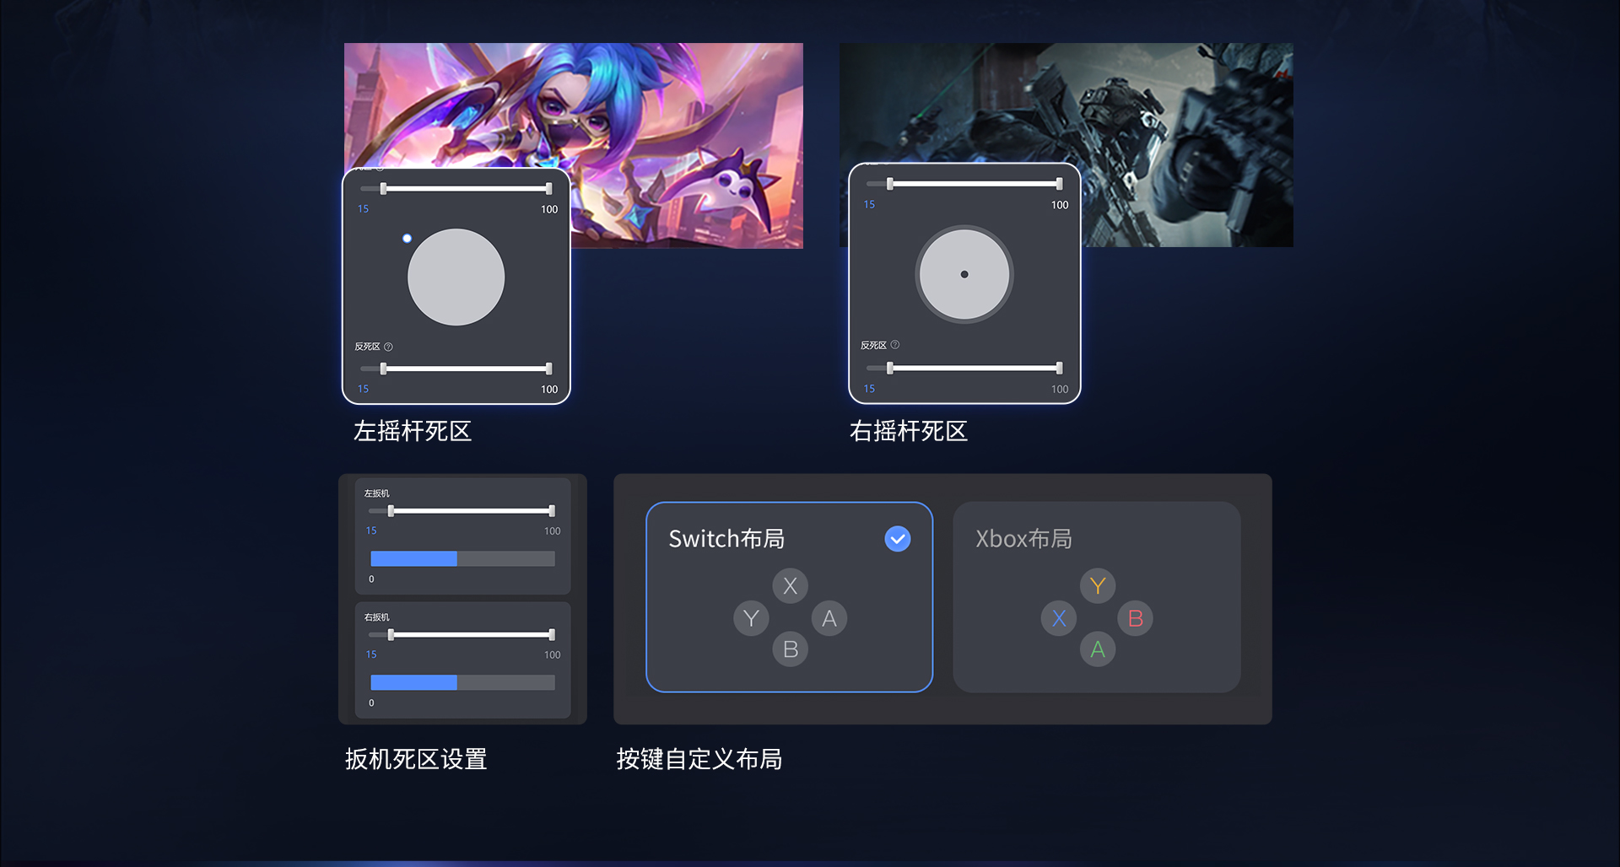Click the soldier game thumbnail image

[x=1066, y=145]
